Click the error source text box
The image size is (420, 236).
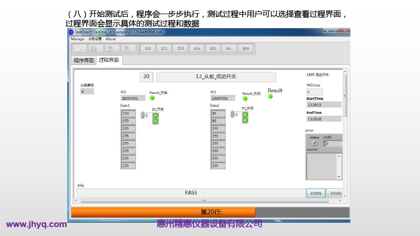(321, 166)
